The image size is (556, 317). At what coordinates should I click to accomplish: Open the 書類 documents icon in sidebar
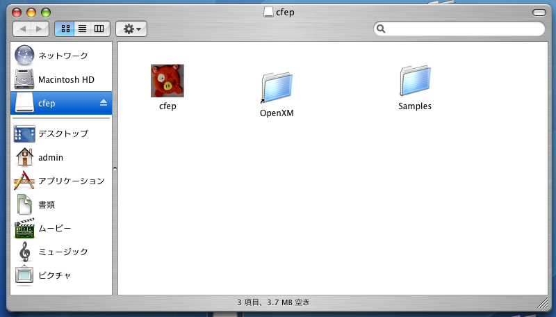coord(24,204)
